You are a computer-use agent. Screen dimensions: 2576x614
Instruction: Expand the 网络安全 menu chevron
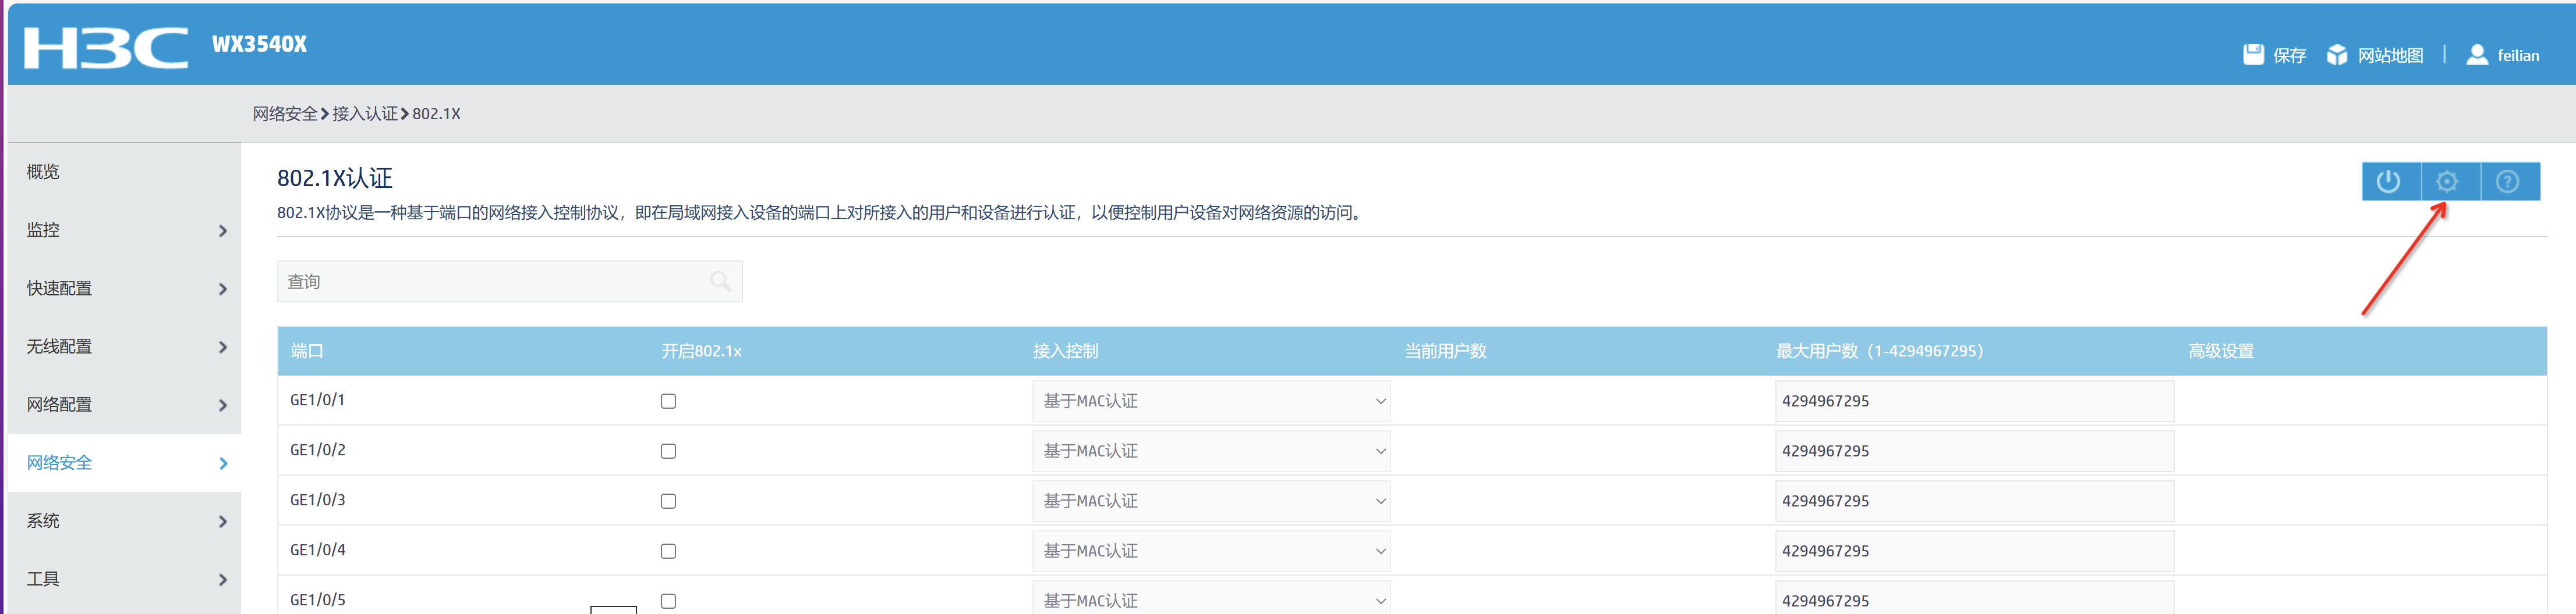pyautogui.click(x=223, y=463)
